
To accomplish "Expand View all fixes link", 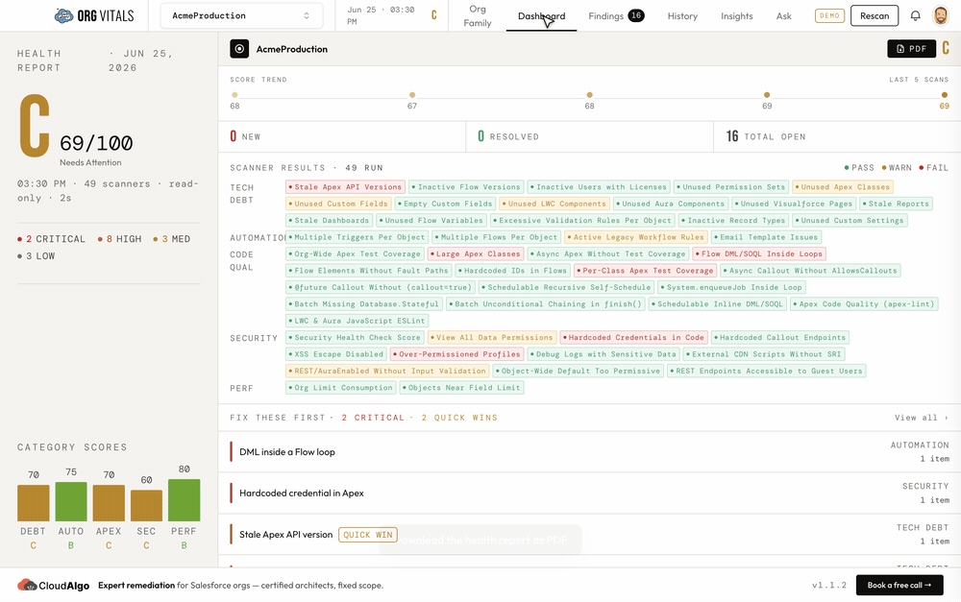I will 922,418.
